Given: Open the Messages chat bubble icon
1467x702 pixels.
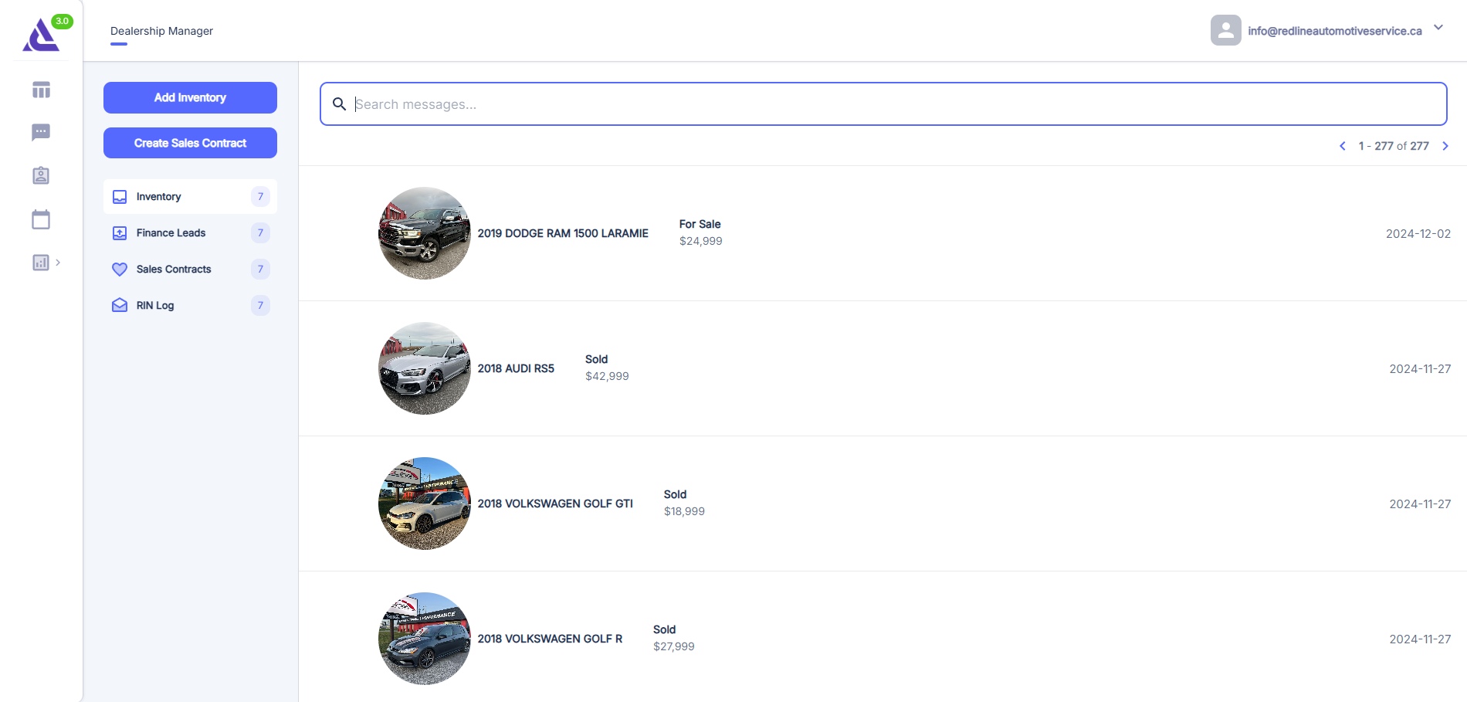Looking at the screenshot, I should [40, 132].
